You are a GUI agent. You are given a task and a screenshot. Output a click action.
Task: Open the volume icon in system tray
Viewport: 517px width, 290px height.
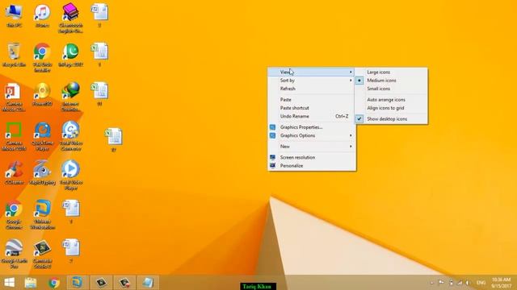(468, 283)
